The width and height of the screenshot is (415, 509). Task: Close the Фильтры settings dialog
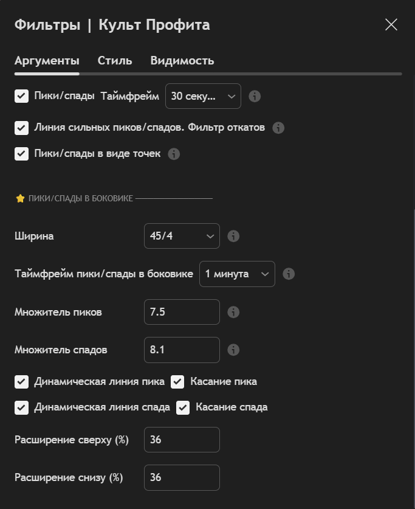pyautogui.click(x=391, y=24)
